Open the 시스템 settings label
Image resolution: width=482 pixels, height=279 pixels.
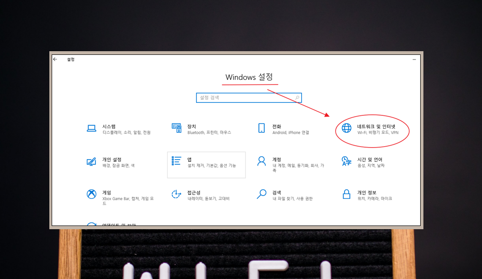tap(109, 127)
